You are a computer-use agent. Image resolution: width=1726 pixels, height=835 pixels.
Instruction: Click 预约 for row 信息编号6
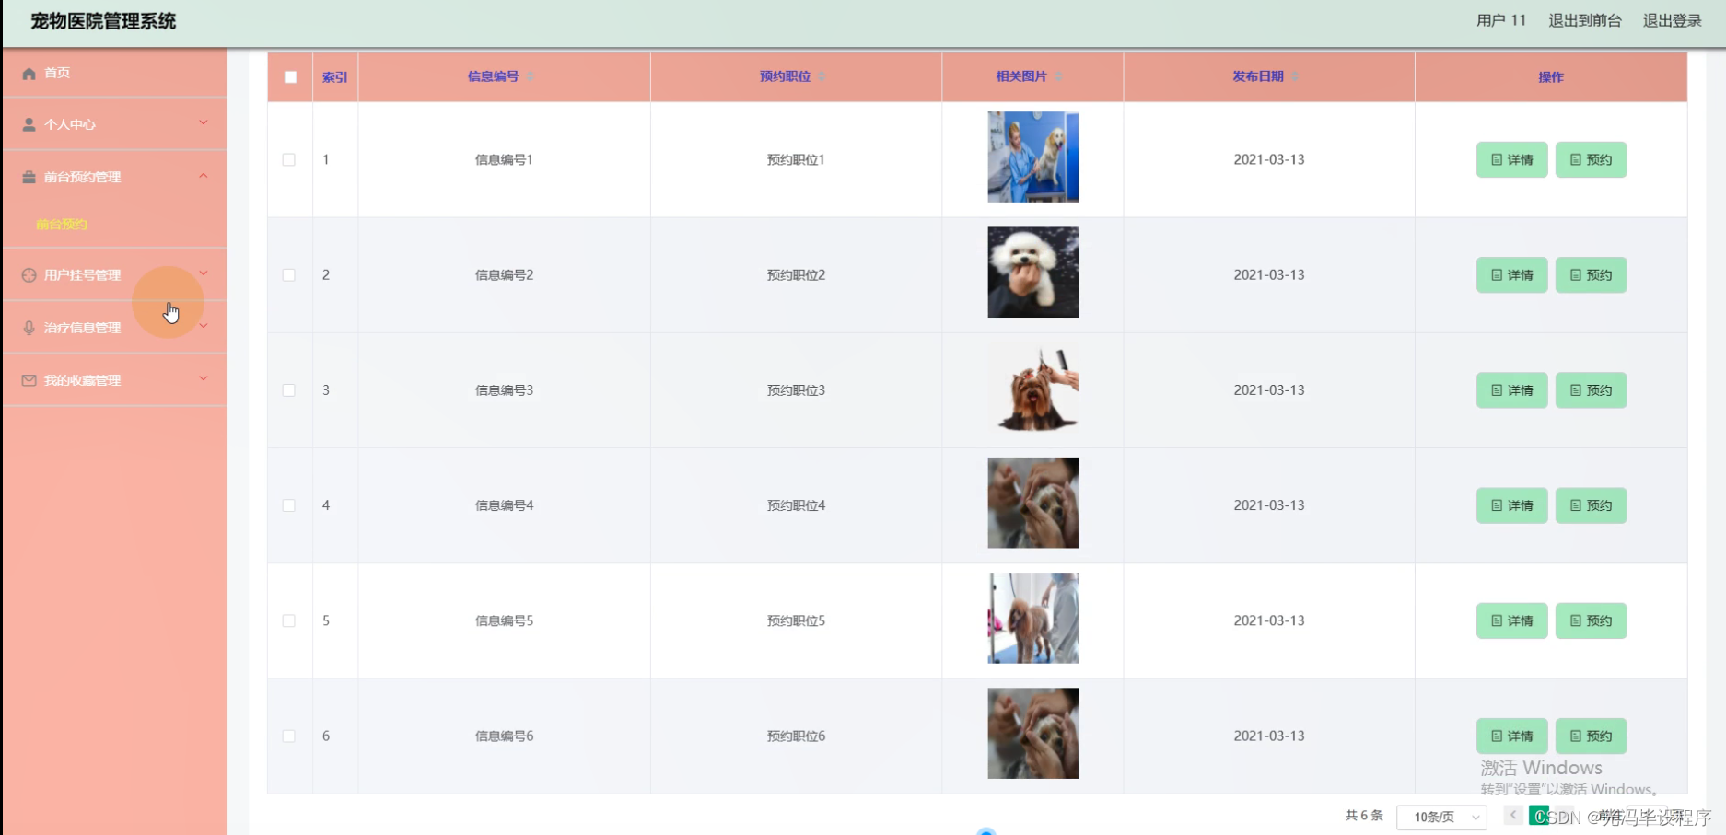tap(1592, 736)
